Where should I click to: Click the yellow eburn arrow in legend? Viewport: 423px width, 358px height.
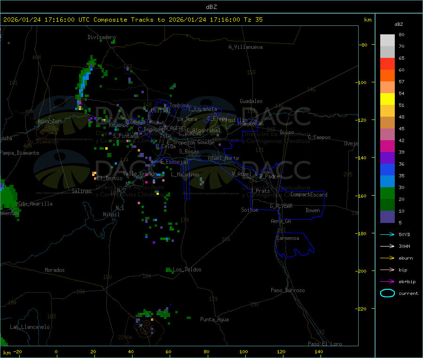(387, 258)
